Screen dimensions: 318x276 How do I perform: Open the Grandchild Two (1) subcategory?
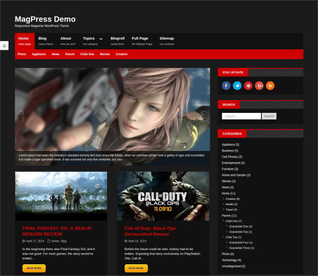coord(241,232)
